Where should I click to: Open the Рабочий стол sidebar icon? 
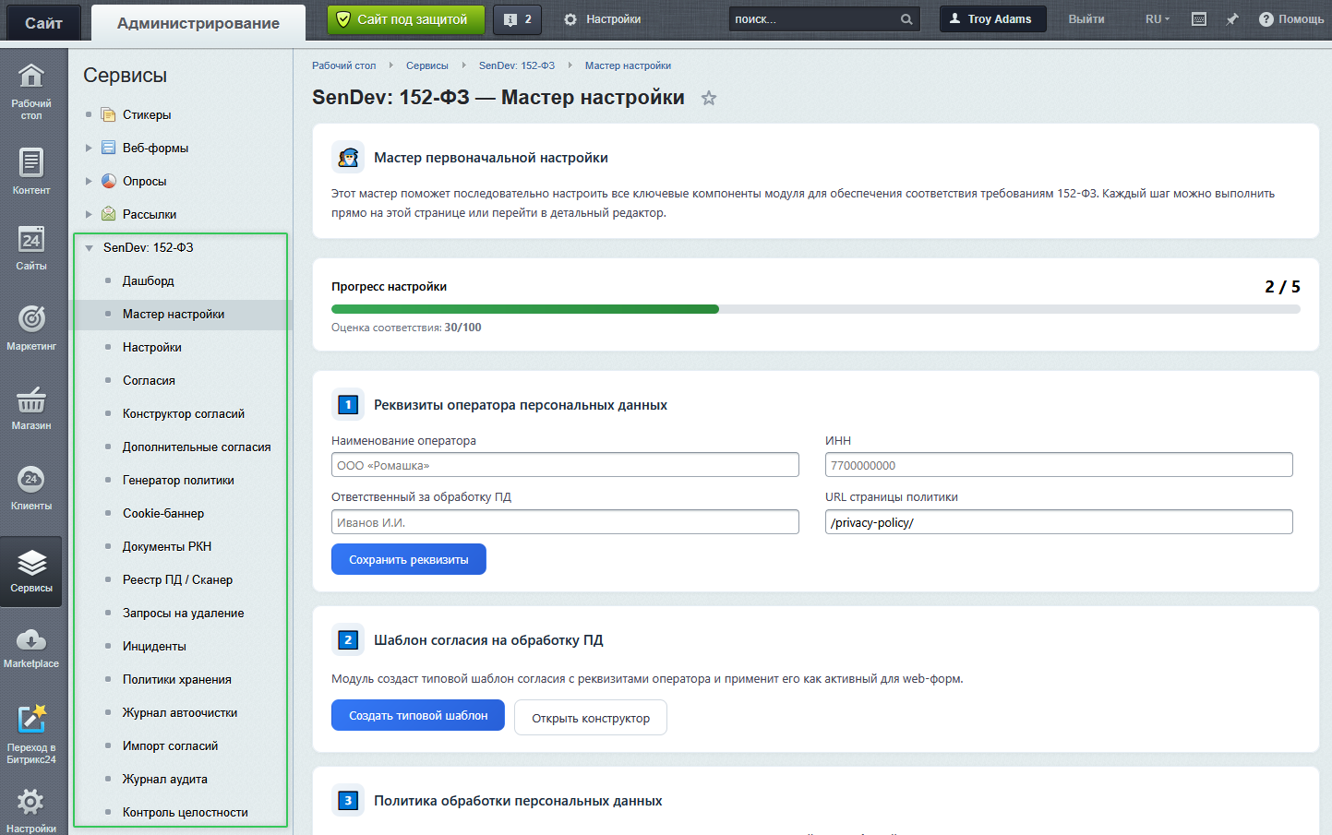coord(31,77)
